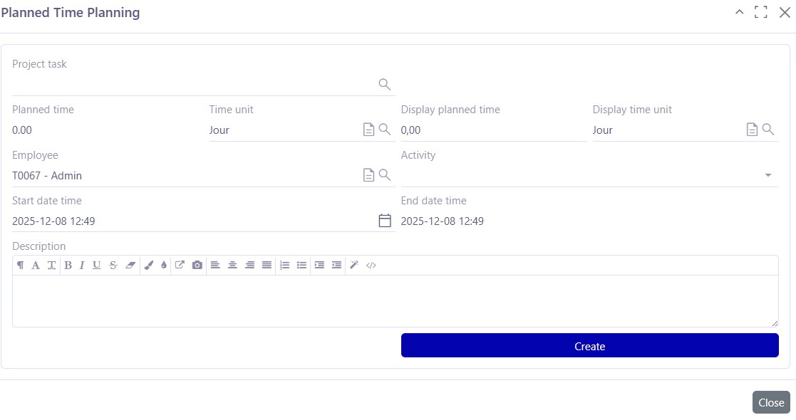This screenshot has width=796, height=420.
Task: Remove formatting with the eraser icon
Action: click(x=130, y=265)
